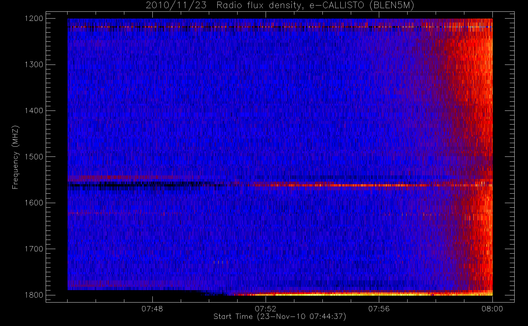Click the 08:00 time tick label
The width and height of the screenshot is (528, 326).
coord(492,309)
